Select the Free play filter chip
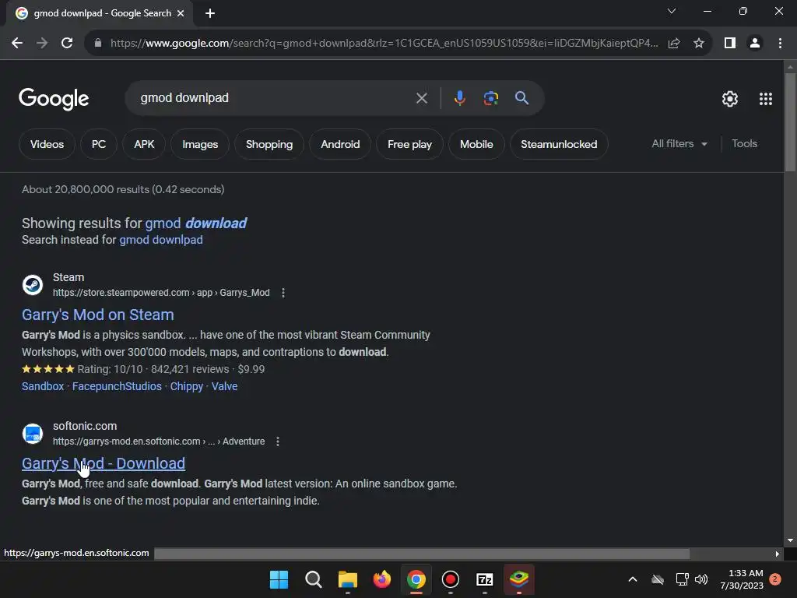The height and width of the screenshot is (598, 797). 409,144
